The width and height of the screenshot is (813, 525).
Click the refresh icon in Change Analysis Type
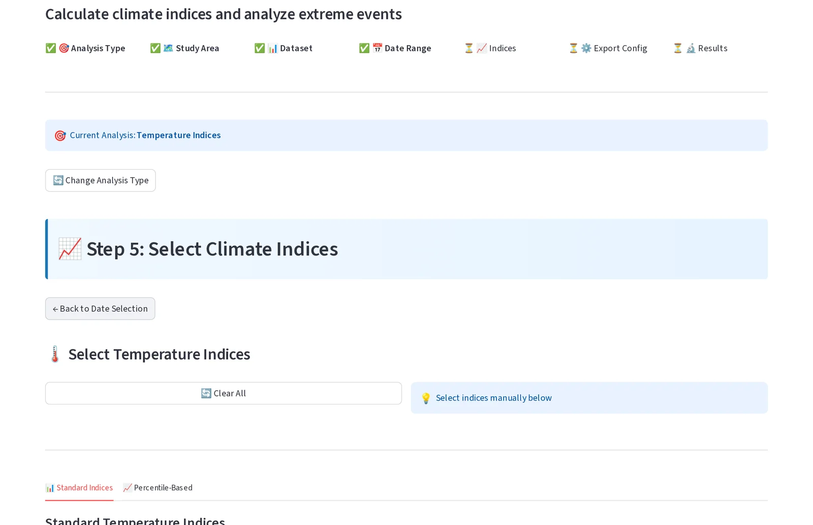[x=58, y=180]
